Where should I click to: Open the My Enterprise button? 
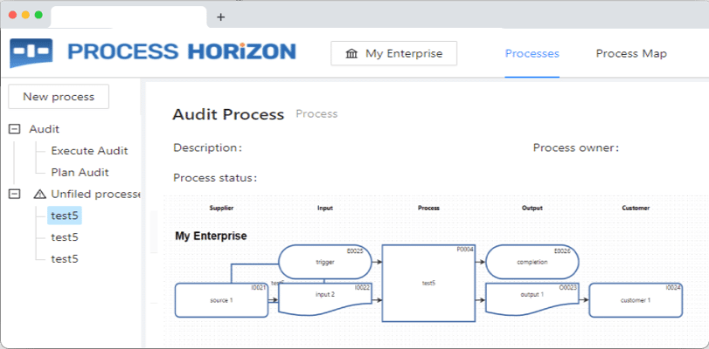[393, 54]
